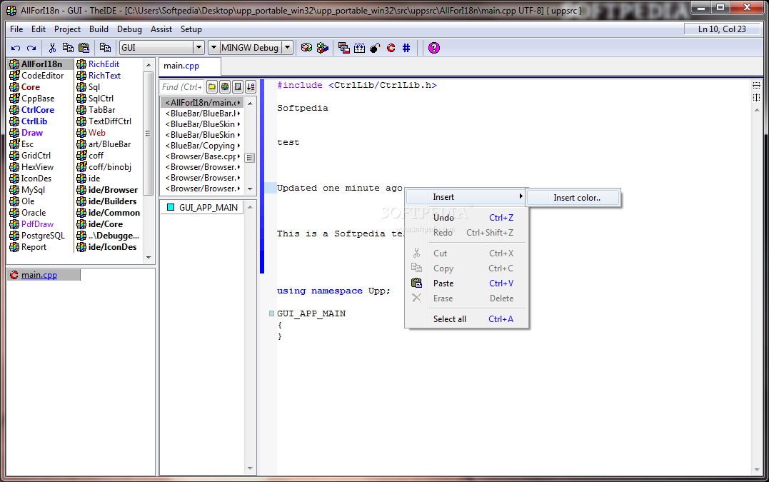Click the colored globe icon beside Find
The height and width of the screenshot is (482, 769).
(225, 87)
